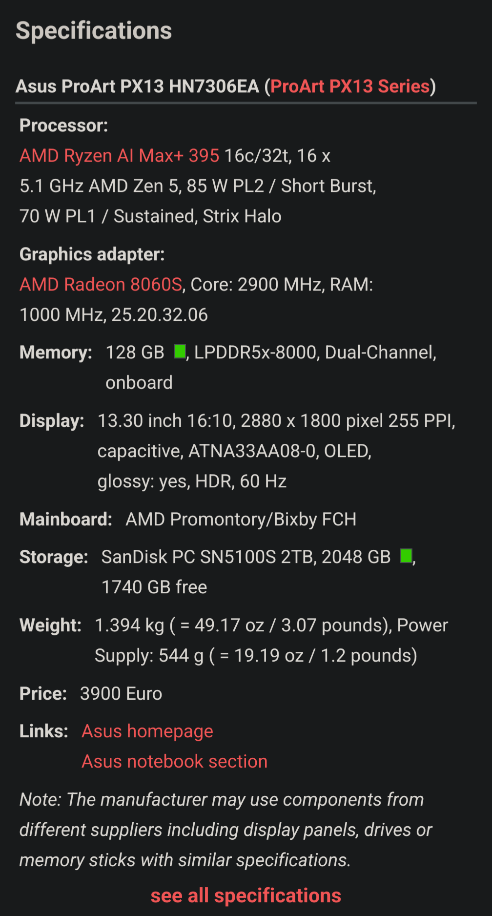Select the Asus ProArt PX13 HN7306EA title
Image resolution: width=492 pixels, height=916 pixels.
point(137,86)
